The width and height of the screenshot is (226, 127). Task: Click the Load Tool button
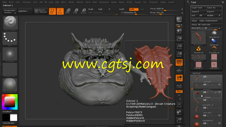tap(198, 8)
